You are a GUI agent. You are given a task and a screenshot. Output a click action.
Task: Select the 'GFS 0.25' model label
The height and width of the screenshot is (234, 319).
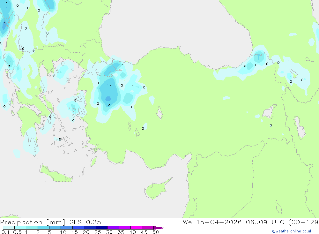(85, 222)
